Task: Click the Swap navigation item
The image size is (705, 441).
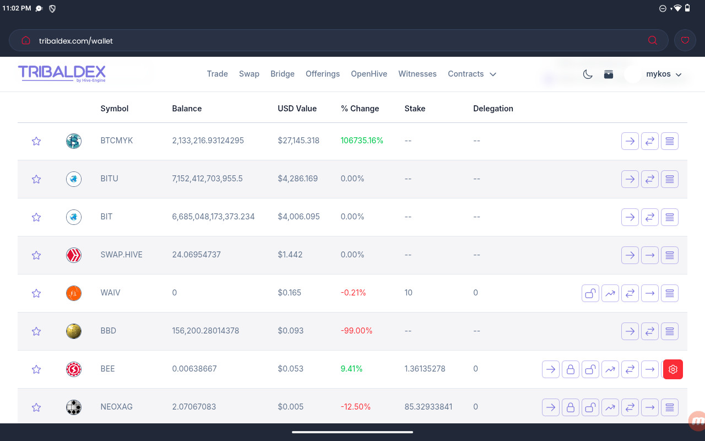Action: 249,74
